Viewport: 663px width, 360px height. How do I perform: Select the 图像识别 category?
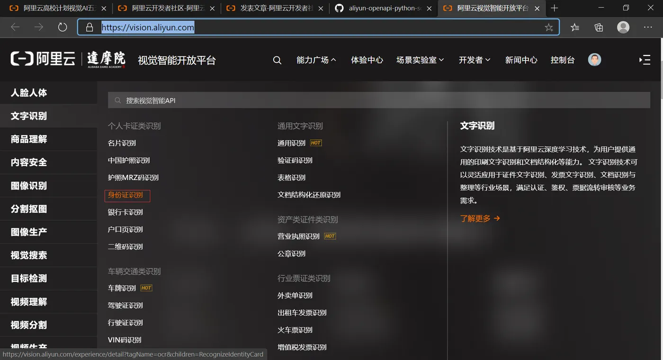(48, 186)
